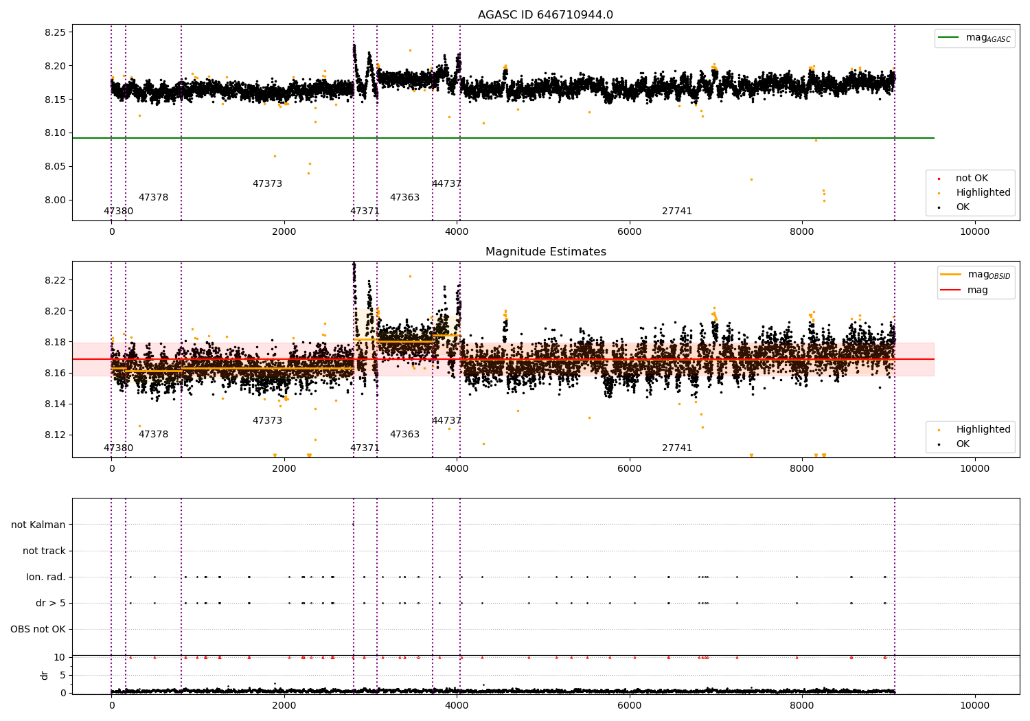Click the 'Ion. rad.' row label
The height and width of the screenshot is (721, 1030).
(46, 577)
